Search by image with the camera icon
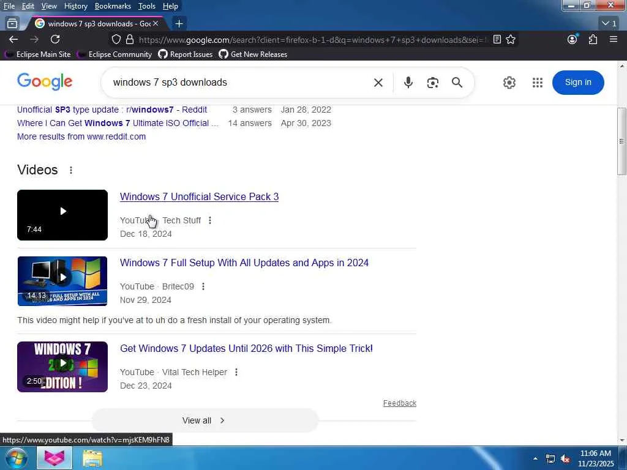627x470 pixels. coord(433,83)
